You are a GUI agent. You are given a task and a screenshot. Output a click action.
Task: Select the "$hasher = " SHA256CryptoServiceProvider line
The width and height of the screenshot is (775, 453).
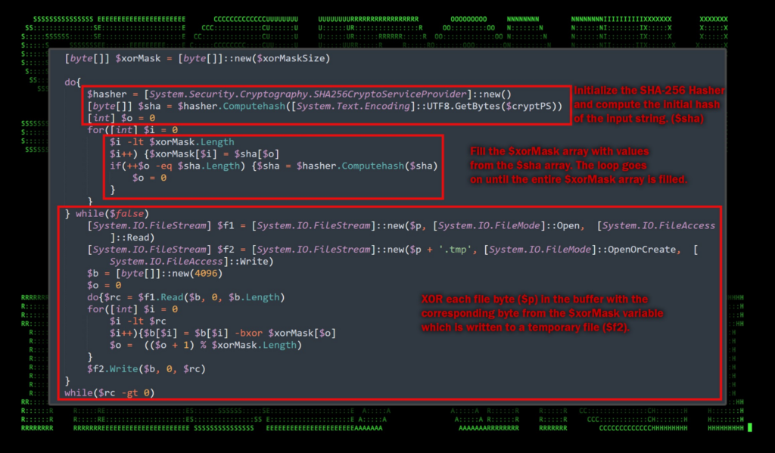click(x=299, y=95)
